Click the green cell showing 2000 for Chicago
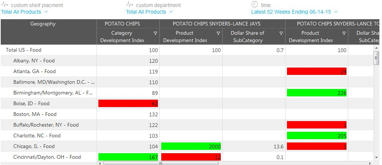The height and width of the screenshot is (165, 382). 191,146
